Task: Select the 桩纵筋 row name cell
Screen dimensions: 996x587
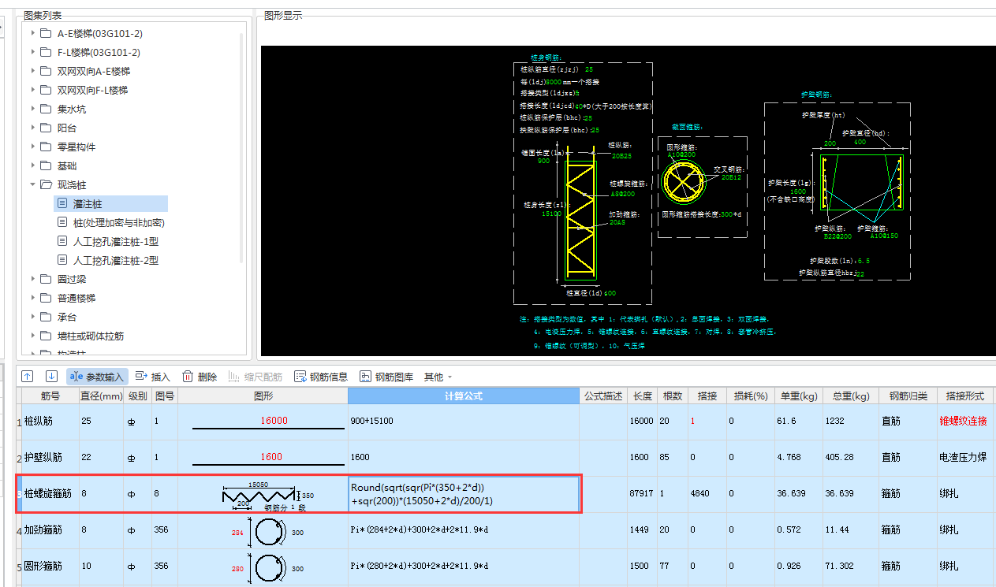Action: click(50, 422)
